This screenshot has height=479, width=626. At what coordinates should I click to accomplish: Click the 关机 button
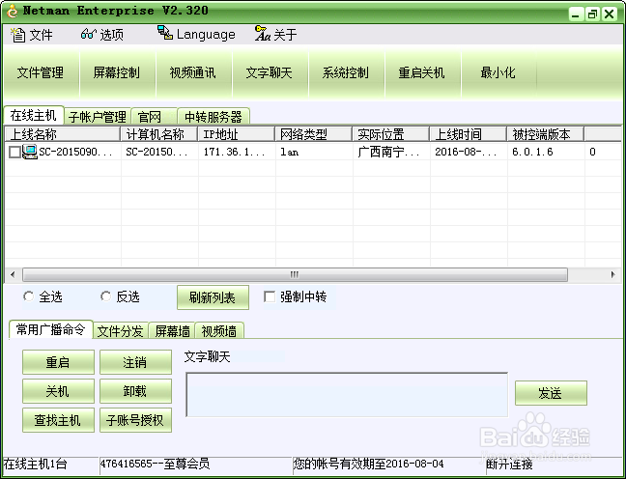click(58, 391)
